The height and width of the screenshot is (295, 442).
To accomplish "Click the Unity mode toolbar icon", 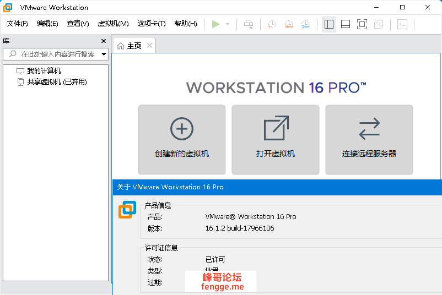I will tap(379, 24).
